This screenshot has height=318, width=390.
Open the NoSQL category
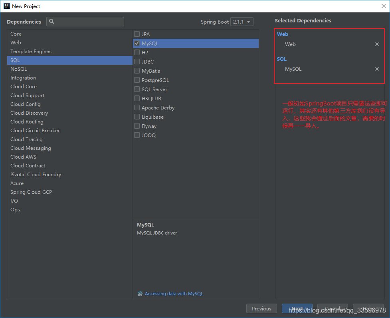pyautogui.click(x=69, y=69)
